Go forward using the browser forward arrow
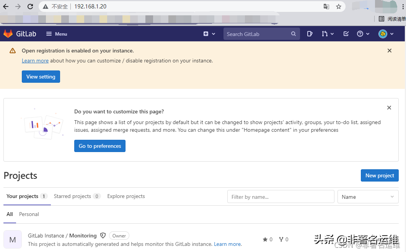Viewport: 406px width, 252px height. click(18, 7)
